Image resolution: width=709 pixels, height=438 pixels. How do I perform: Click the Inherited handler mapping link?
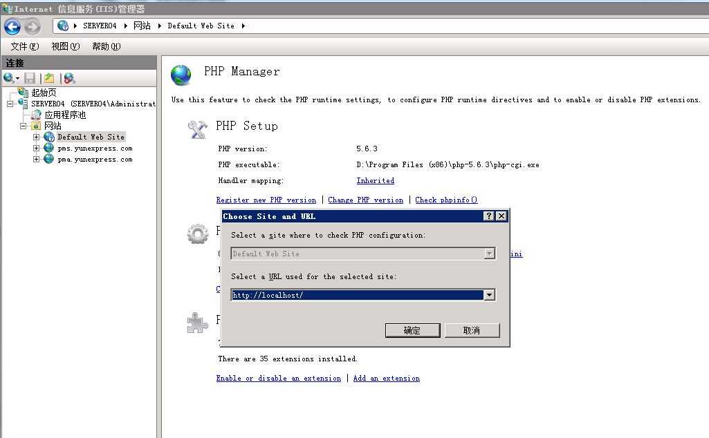coord(376,180)
